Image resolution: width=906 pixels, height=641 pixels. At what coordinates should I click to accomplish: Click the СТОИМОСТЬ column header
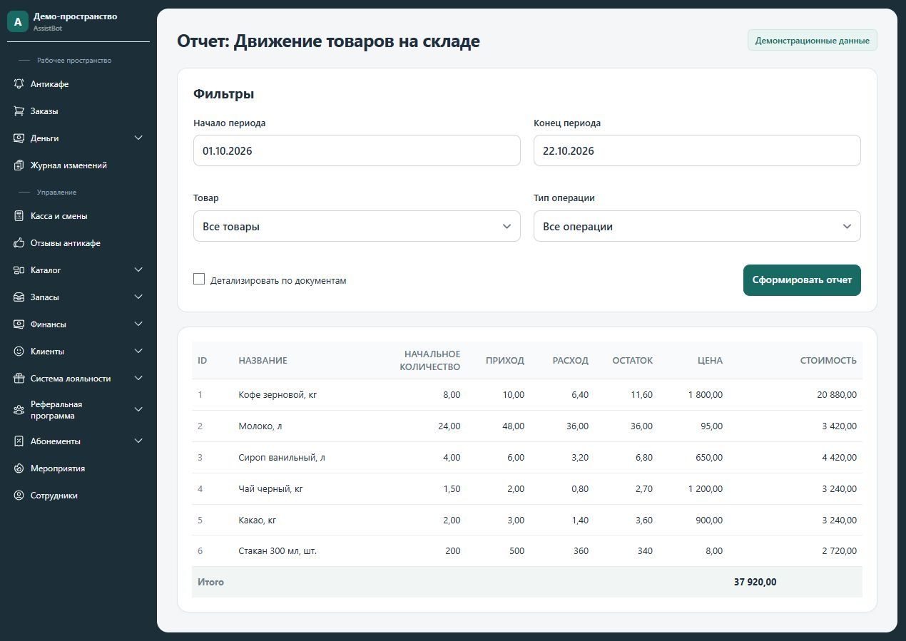(828, 361)
